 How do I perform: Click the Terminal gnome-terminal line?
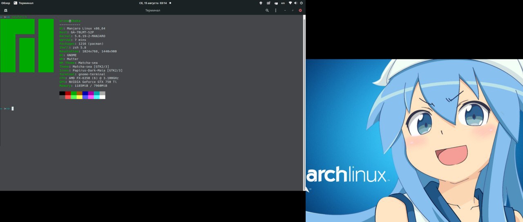82,74
